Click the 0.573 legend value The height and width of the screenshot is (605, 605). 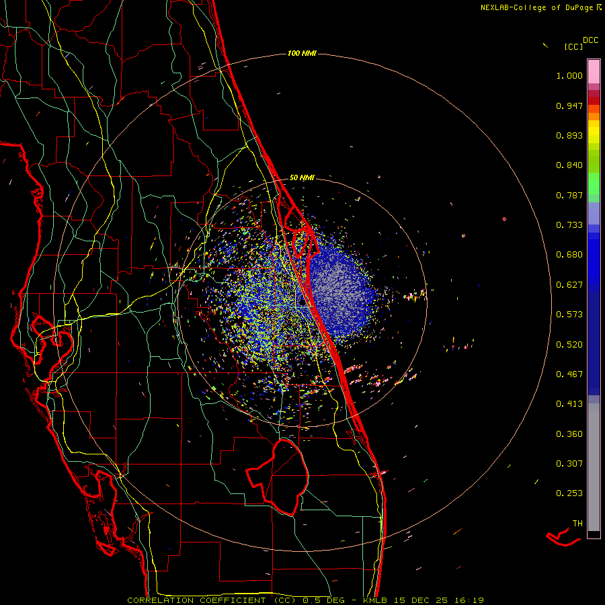pyautogui.click(x=569, y=315)
